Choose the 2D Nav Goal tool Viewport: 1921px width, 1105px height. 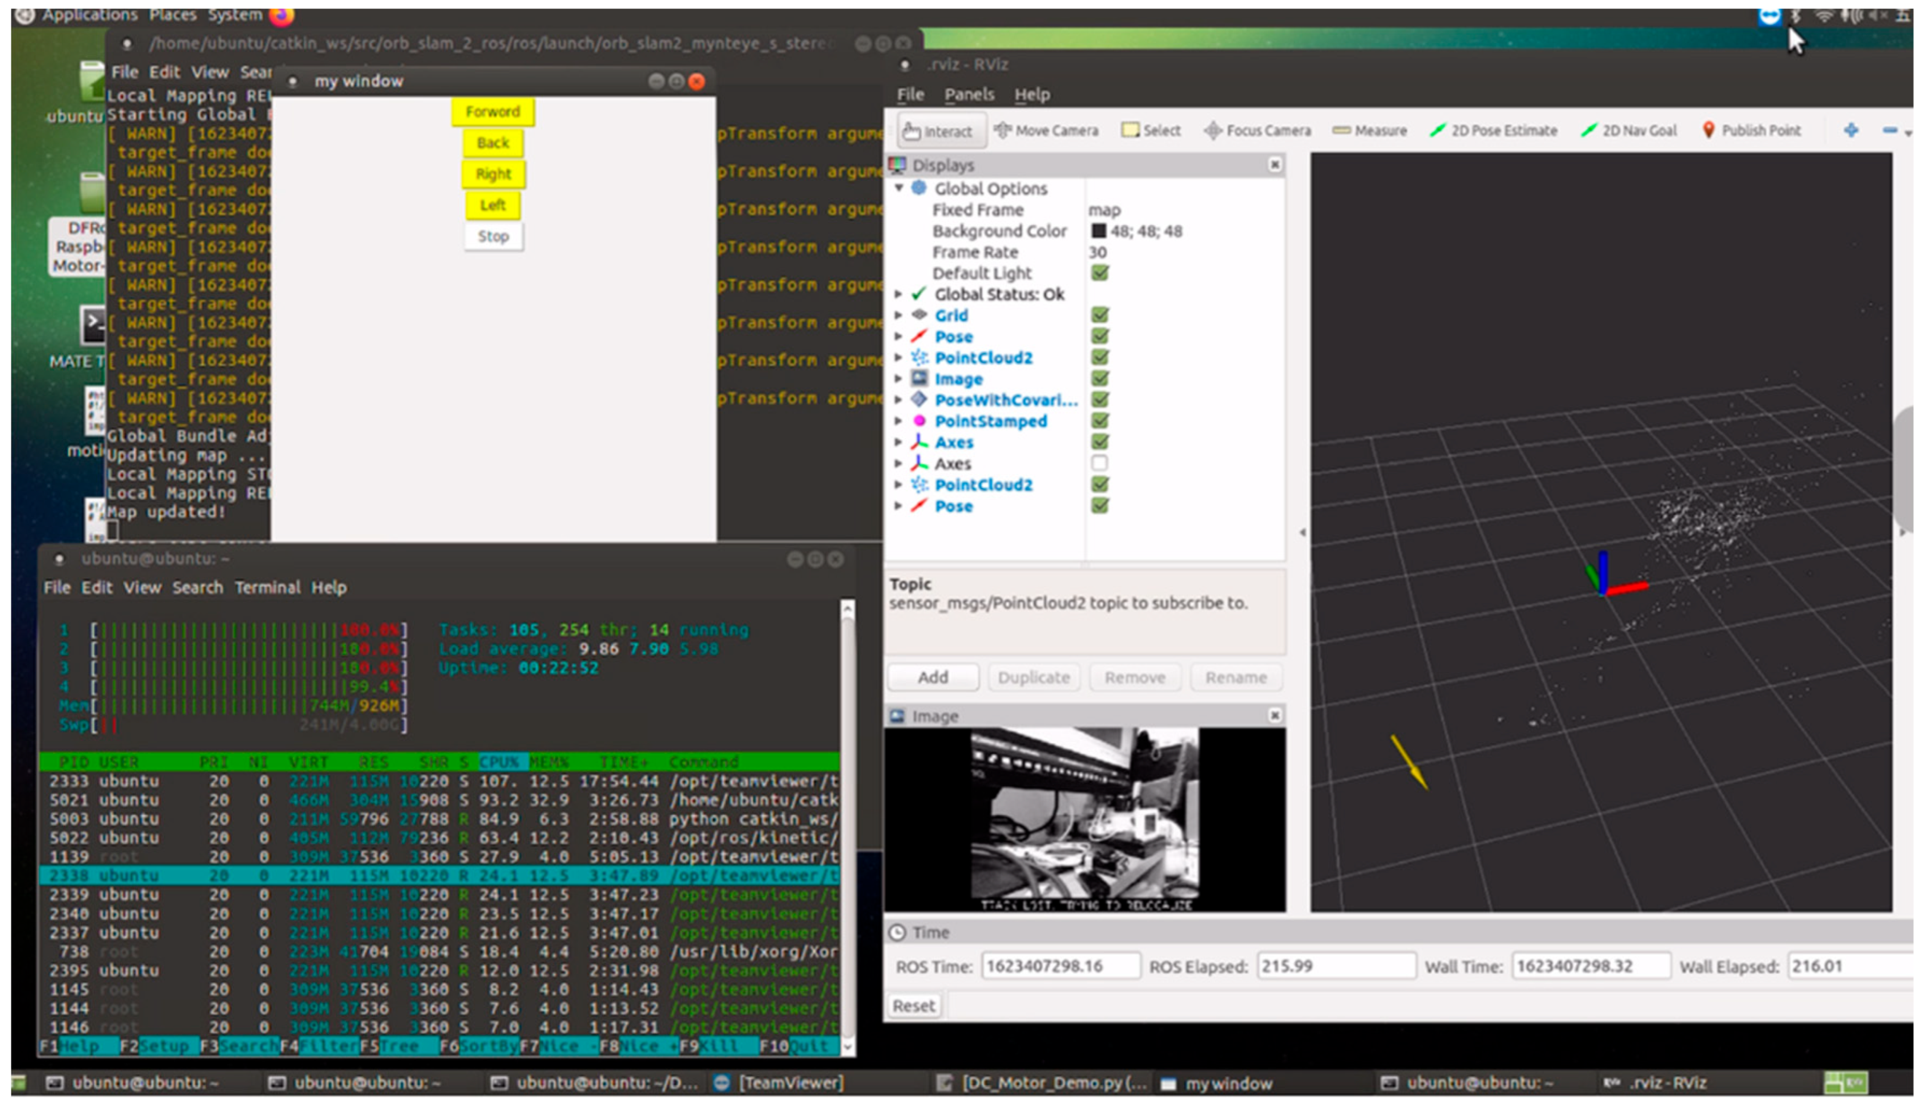click(1629, 131)
